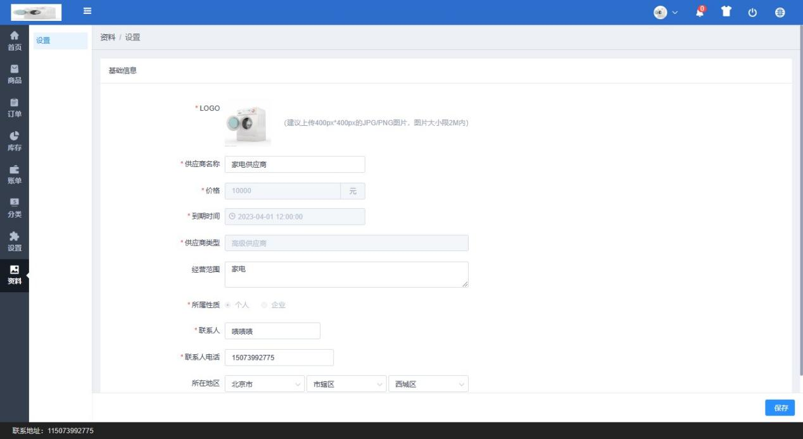Open 订单 orders section in sidebar
The image size is (803, 439).
coord(15,108)
